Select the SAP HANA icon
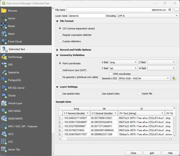The height and width of the screenshot is (156, 180). (x=4, y=111)
